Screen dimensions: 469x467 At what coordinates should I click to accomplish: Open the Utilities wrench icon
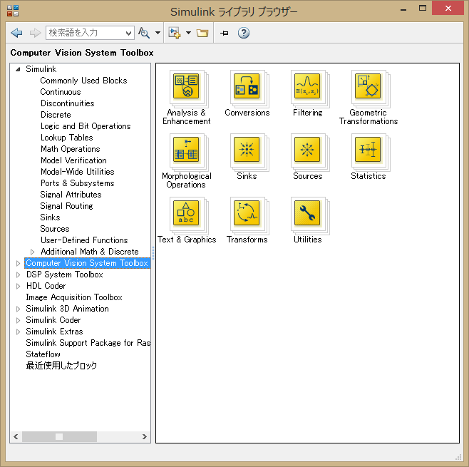click(307, 214)
